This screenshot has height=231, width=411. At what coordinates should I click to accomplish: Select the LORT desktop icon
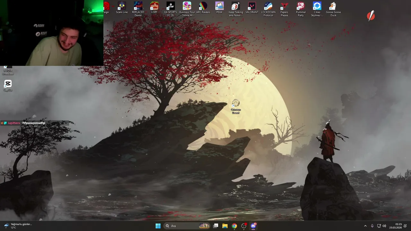[154, 8]
